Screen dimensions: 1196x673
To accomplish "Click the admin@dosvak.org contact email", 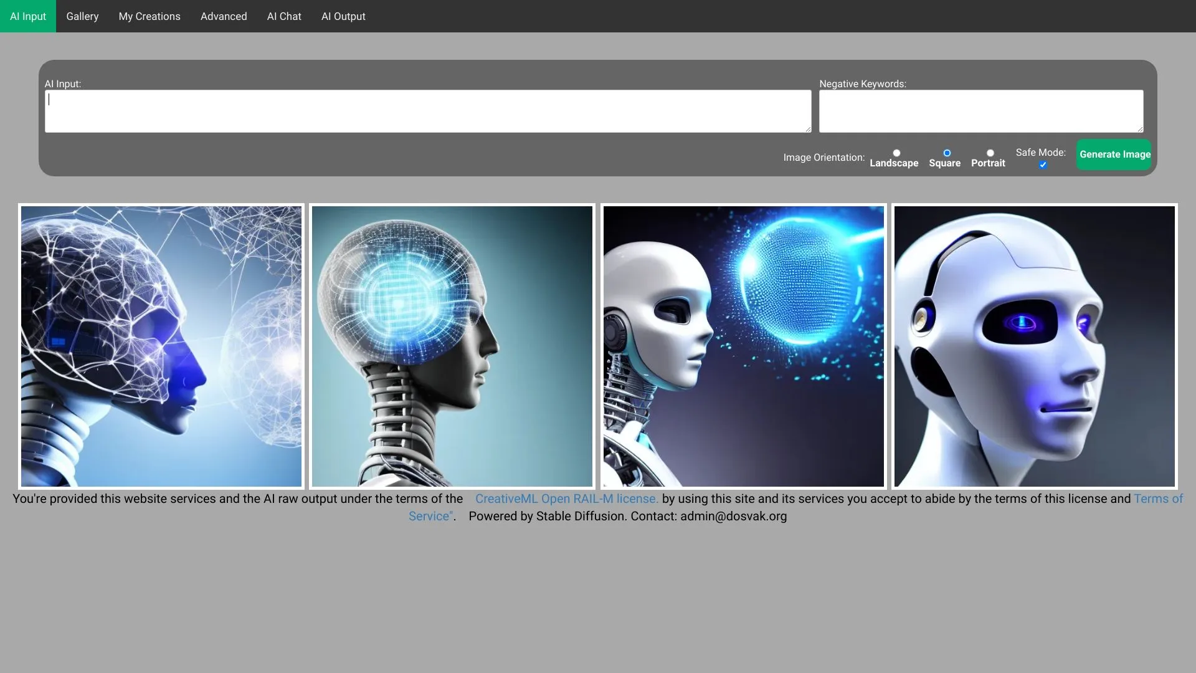I will (x=733, y=516).
